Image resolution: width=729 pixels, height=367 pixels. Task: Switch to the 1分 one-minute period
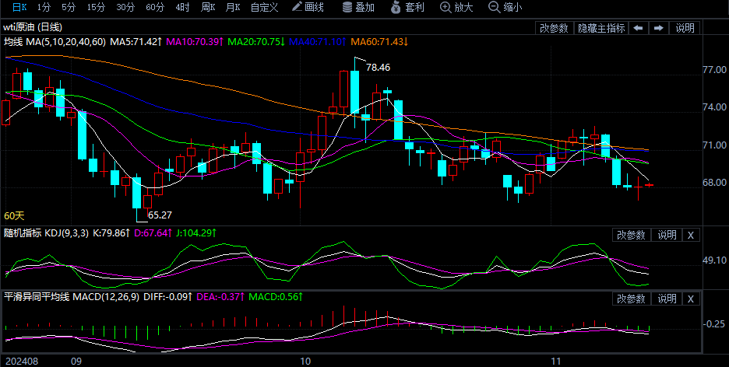click(x=43, y=8)
